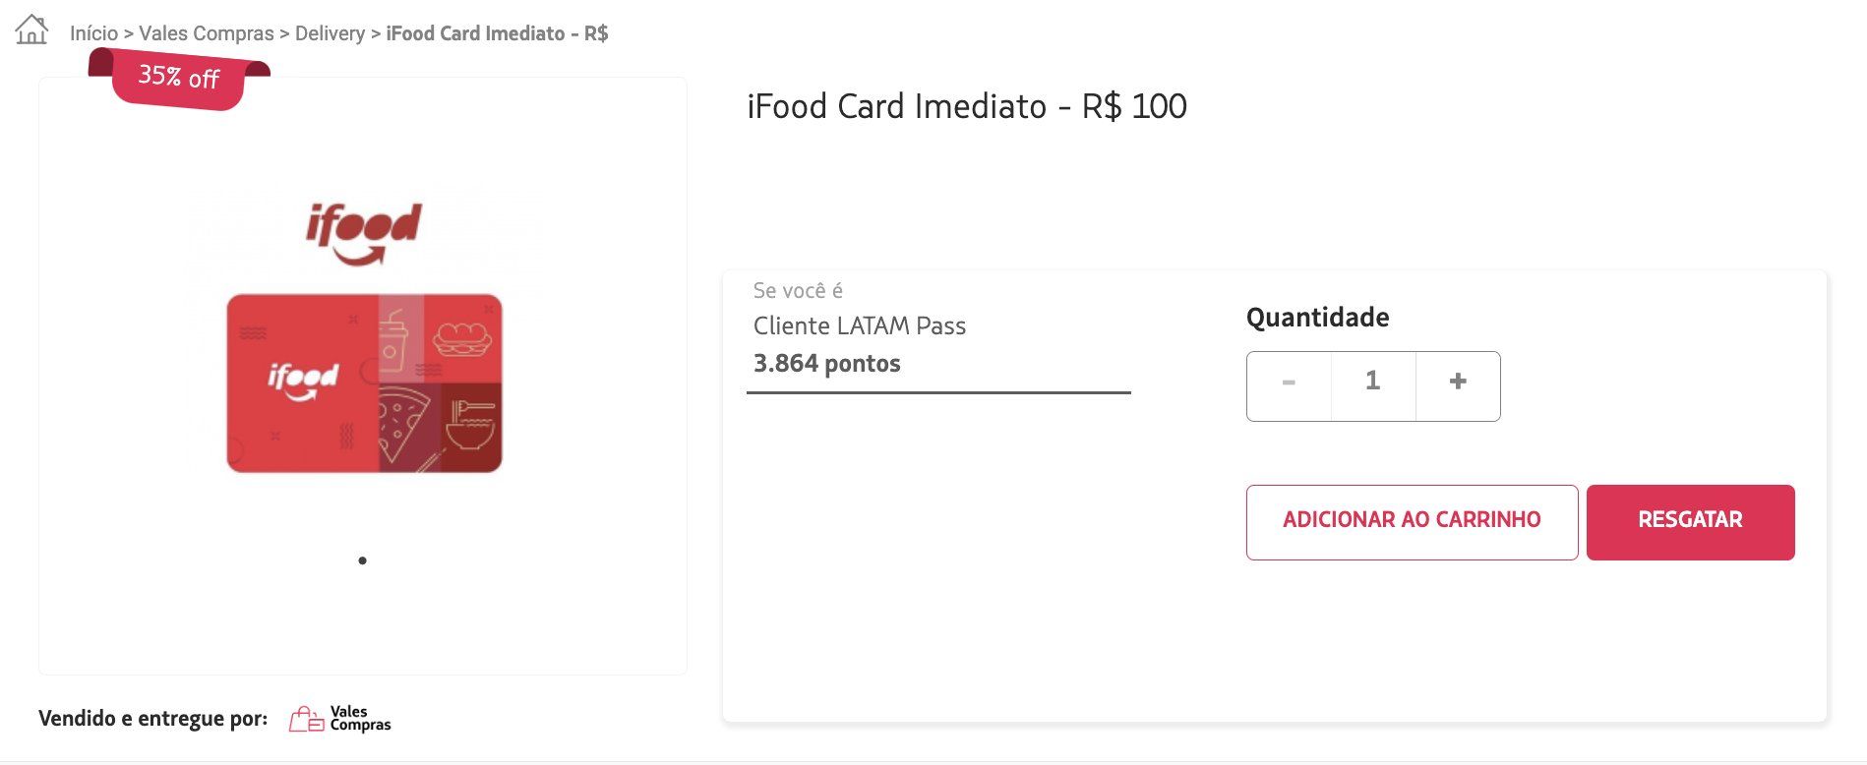Click the iFood Card Imediato breadcrumb
Screen dimensions: 1867x765
tap(497, 33)
